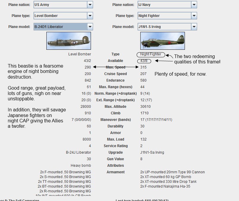Click the Durability row label
The height and width of the screenshot is (201, 239).
[x=116, y=126]
